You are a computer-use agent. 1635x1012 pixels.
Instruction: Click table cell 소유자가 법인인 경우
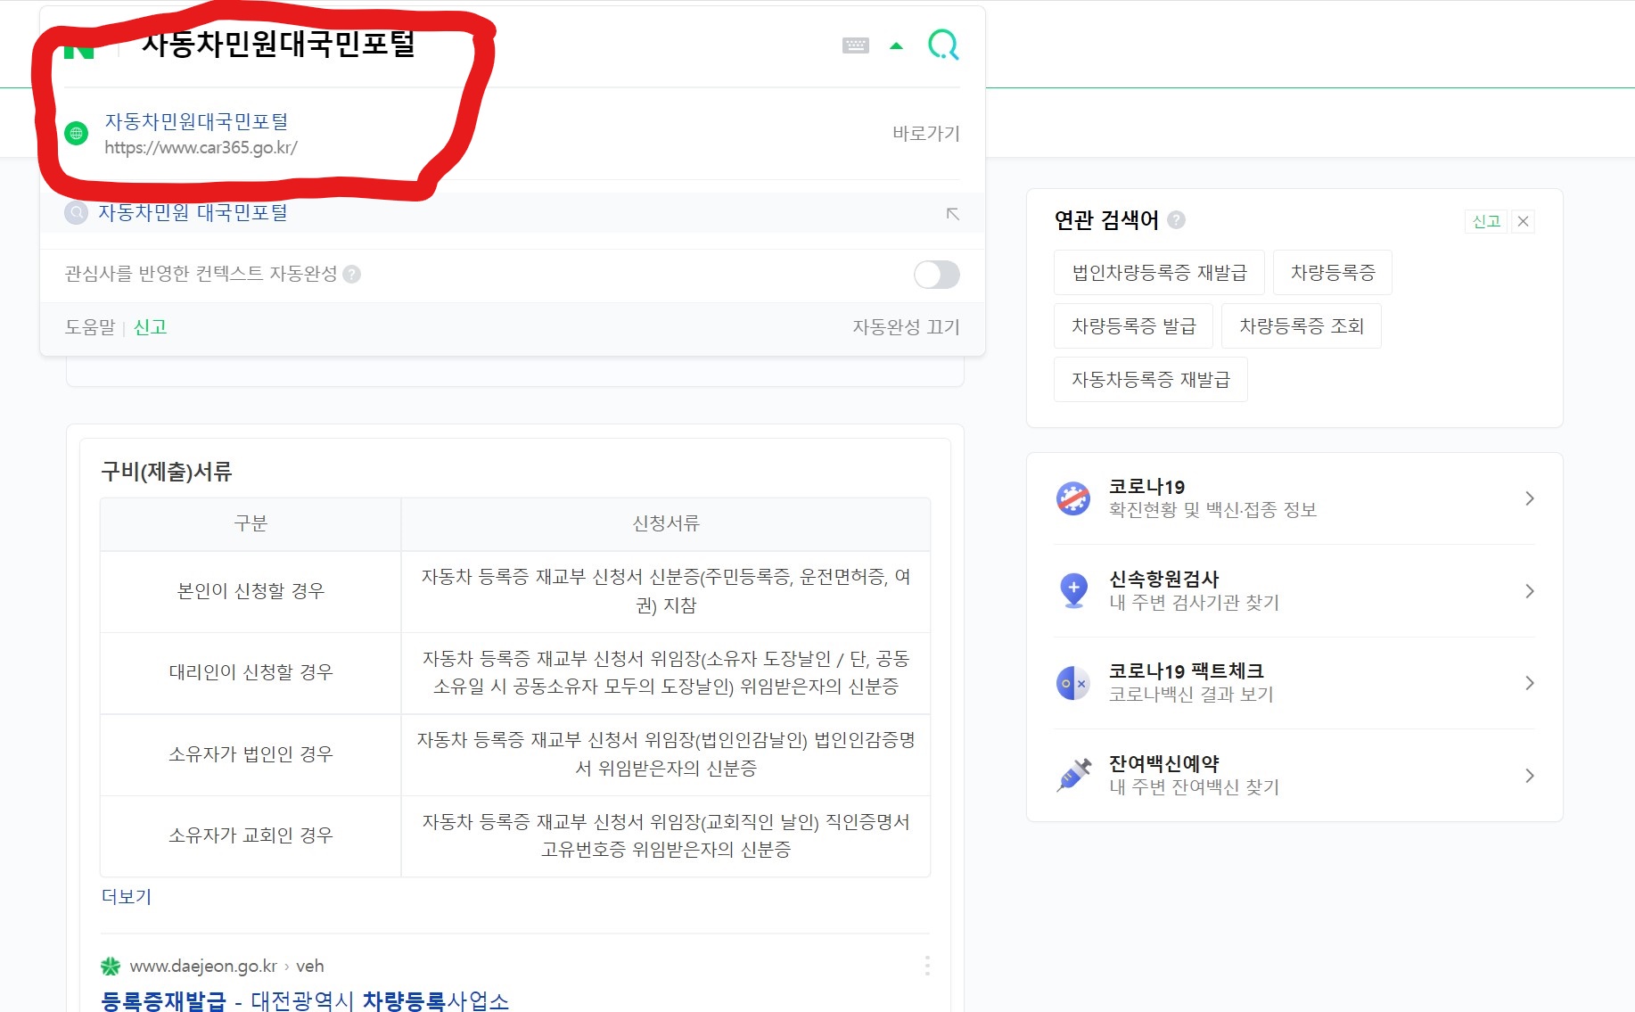coord(251,754)
